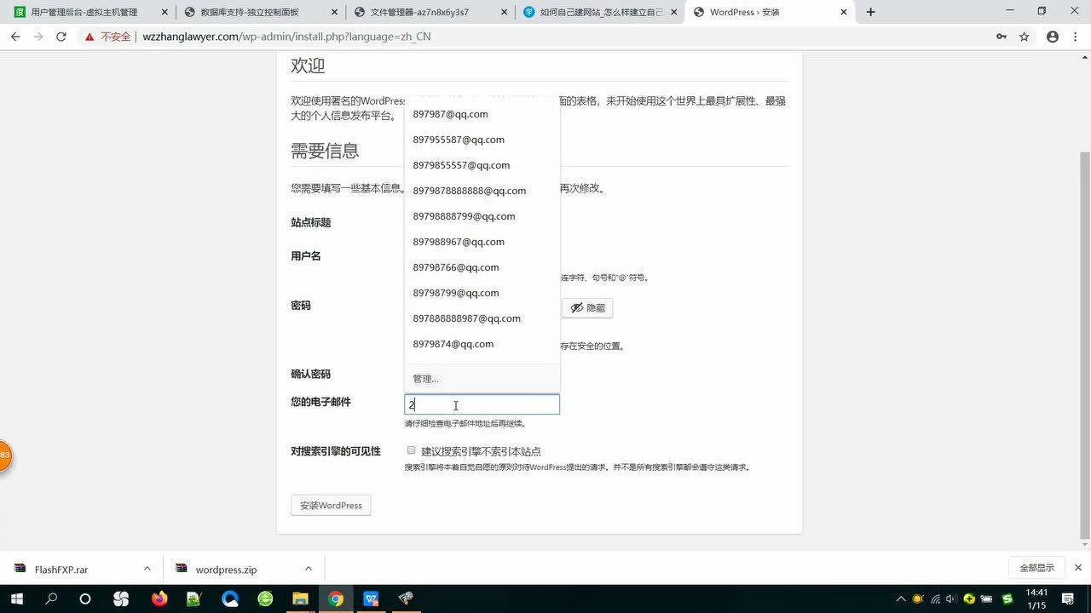Image resolution: width=1091 pixels, height=613 pixels.
Task: Choose autofill suggestion 897988967@qq.com
Action: click(482, 242)
